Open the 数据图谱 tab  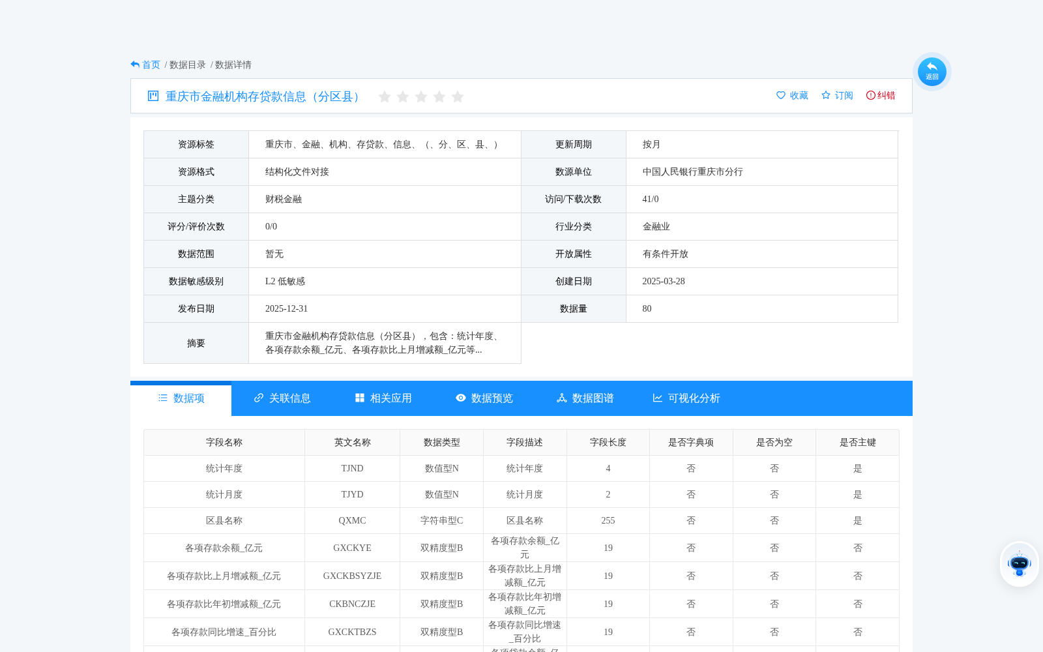(585, 398)
